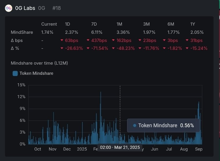Viewport: 220px width, 161px height.
Task: Click the down arrow beside 437bps
Action: pos(88,40)
